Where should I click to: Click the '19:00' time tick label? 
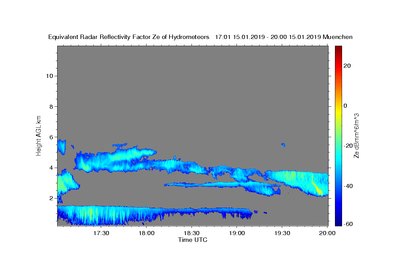point(237,233)
